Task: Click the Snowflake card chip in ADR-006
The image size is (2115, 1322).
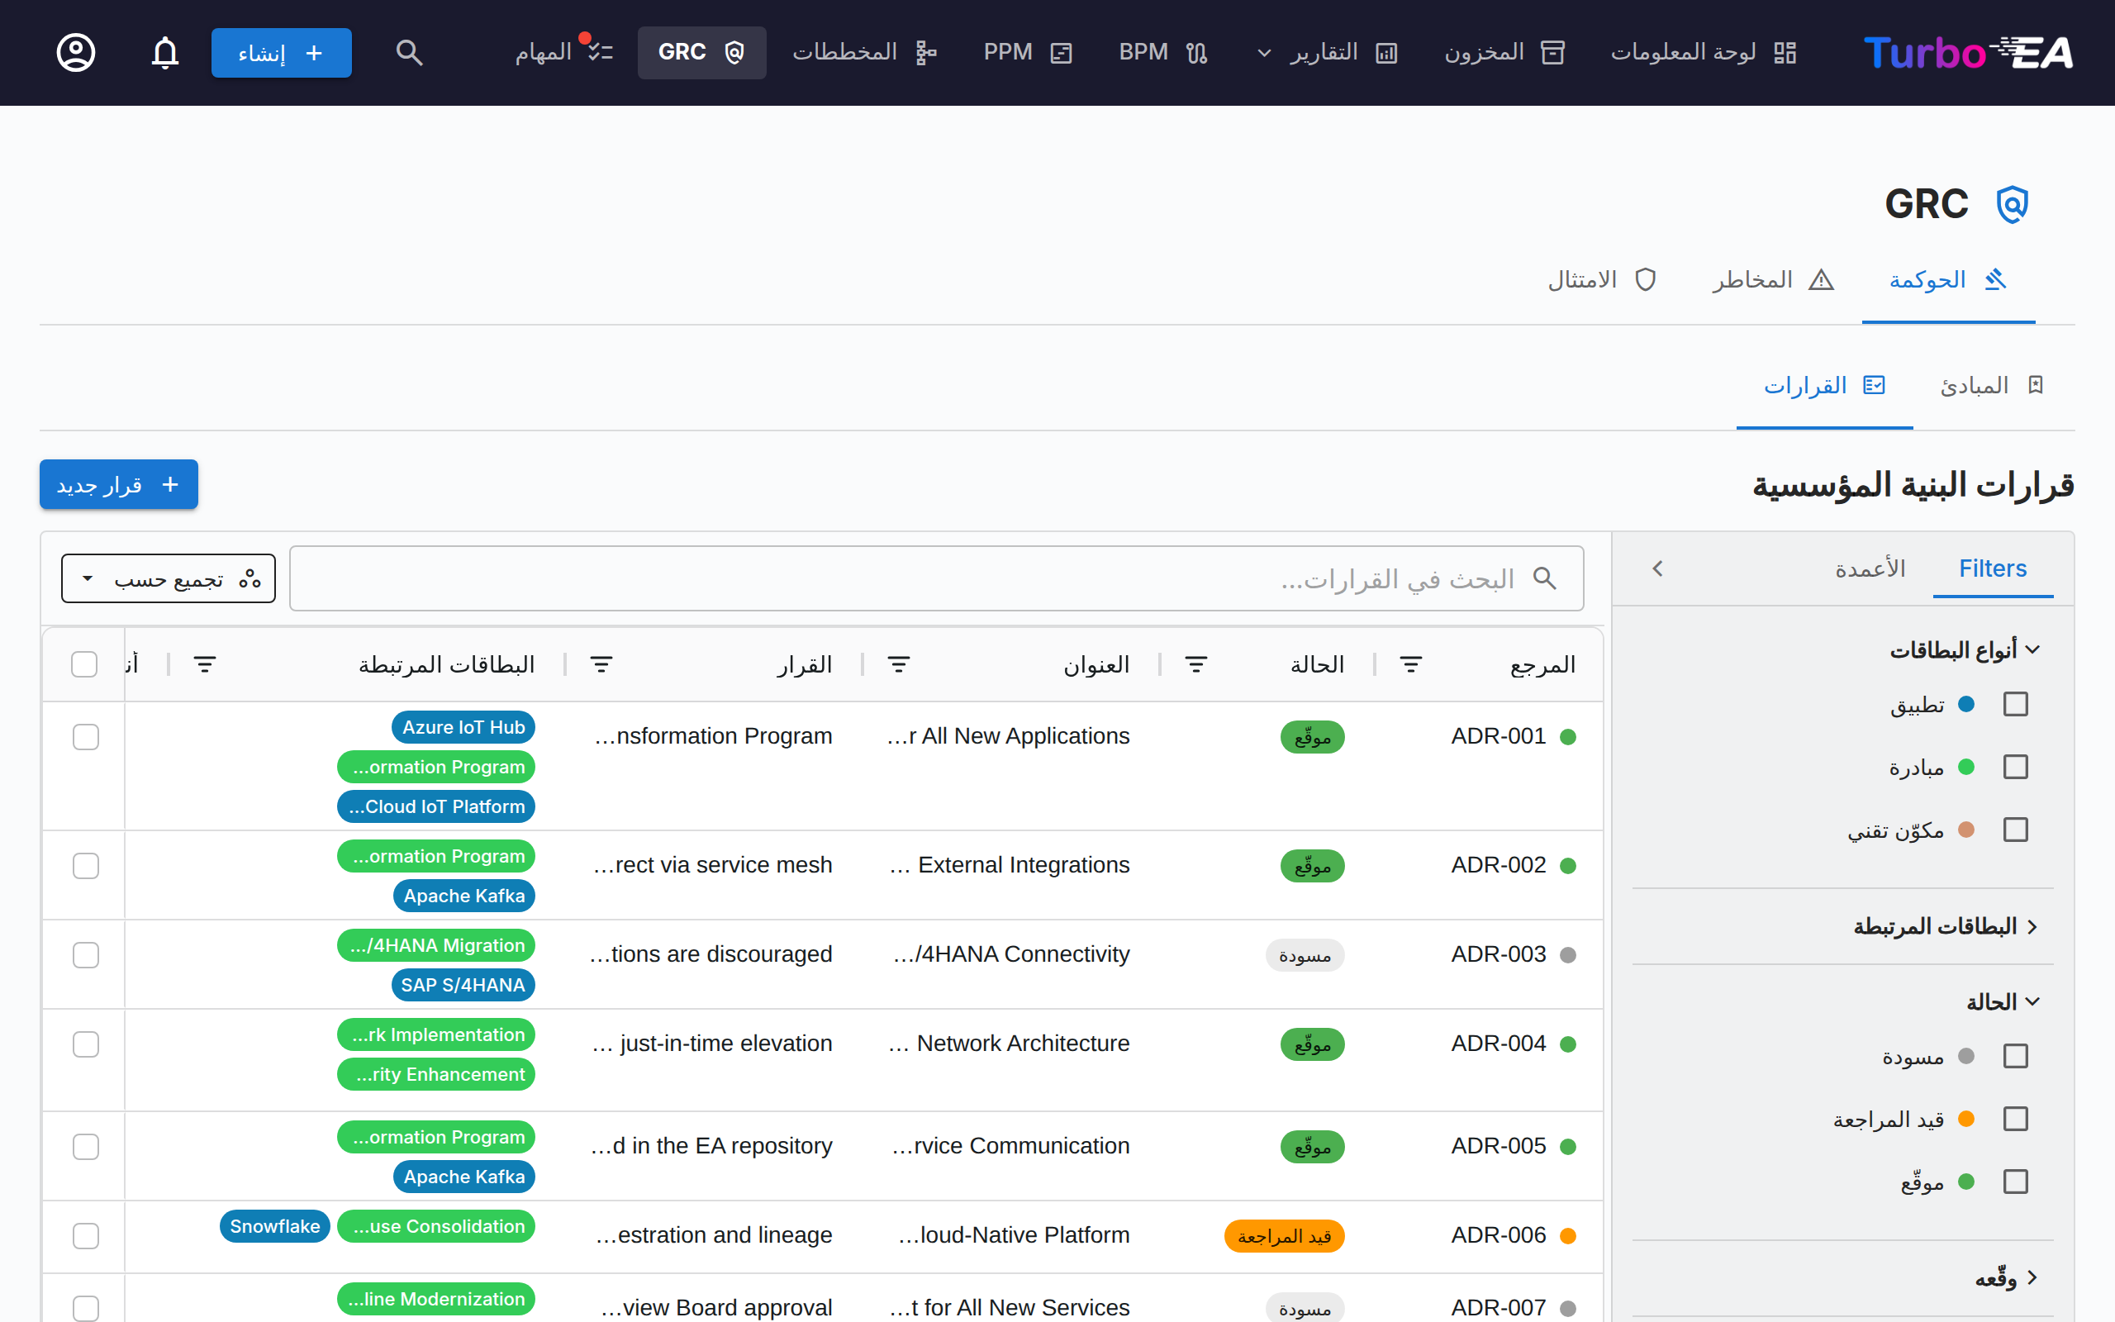Action: [x=274, y=1226]
